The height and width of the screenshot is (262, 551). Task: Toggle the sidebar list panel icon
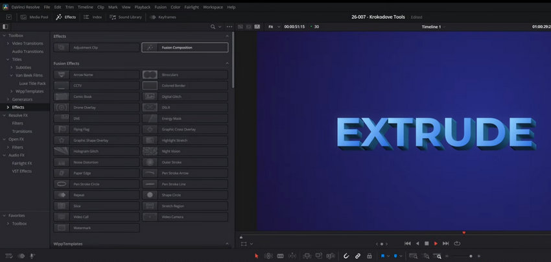point(5,27)
